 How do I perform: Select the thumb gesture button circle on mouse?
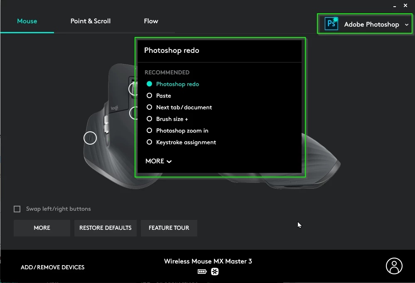click(90, 138)
